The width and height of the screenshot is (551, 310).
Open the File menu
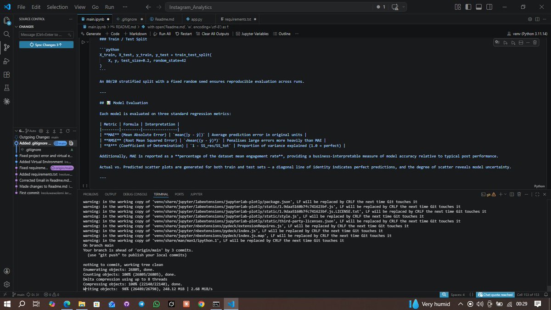[x=21, y=7]
